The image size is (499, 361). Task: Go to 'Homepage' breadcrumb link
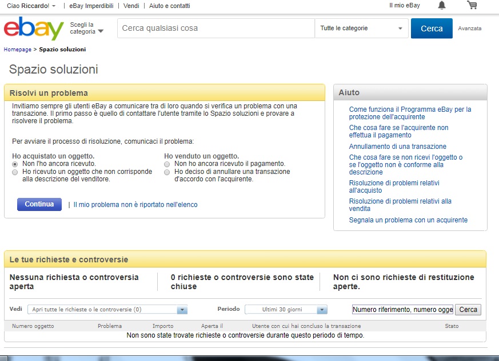coord(18,50)
